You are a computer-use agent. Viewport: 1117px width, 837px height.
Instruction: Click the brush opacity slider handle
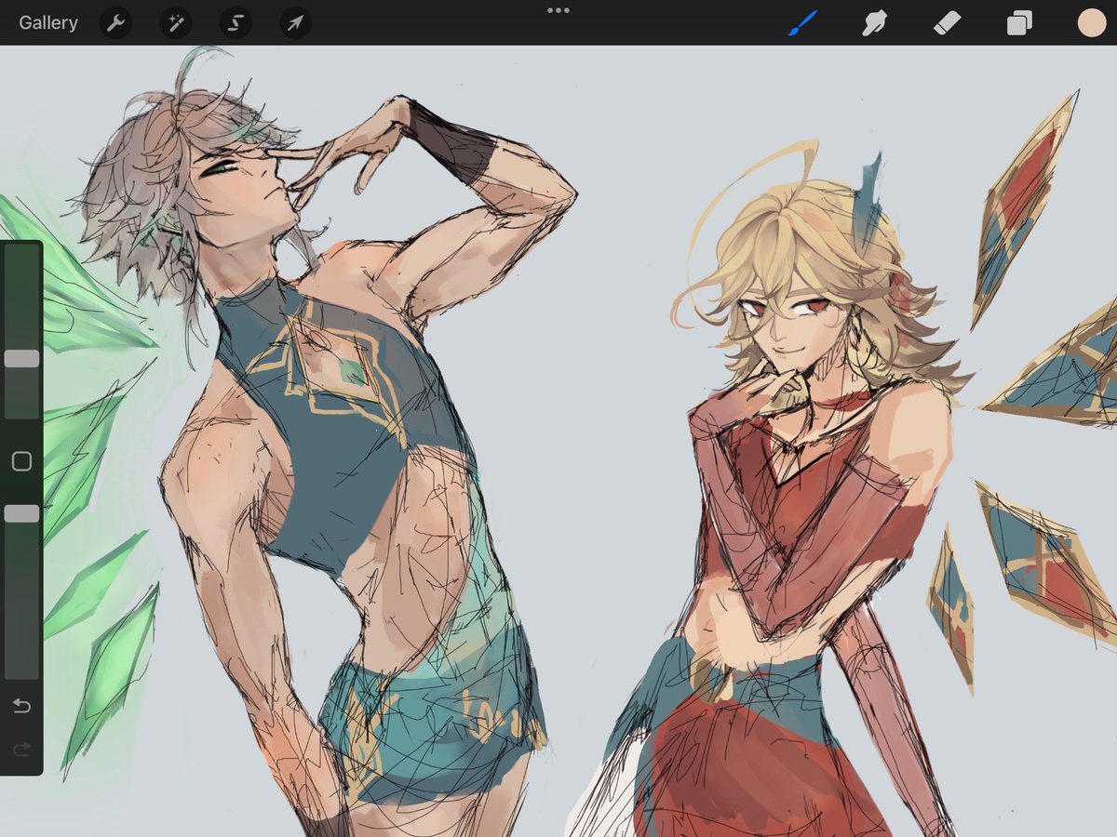tap(21, 513)
